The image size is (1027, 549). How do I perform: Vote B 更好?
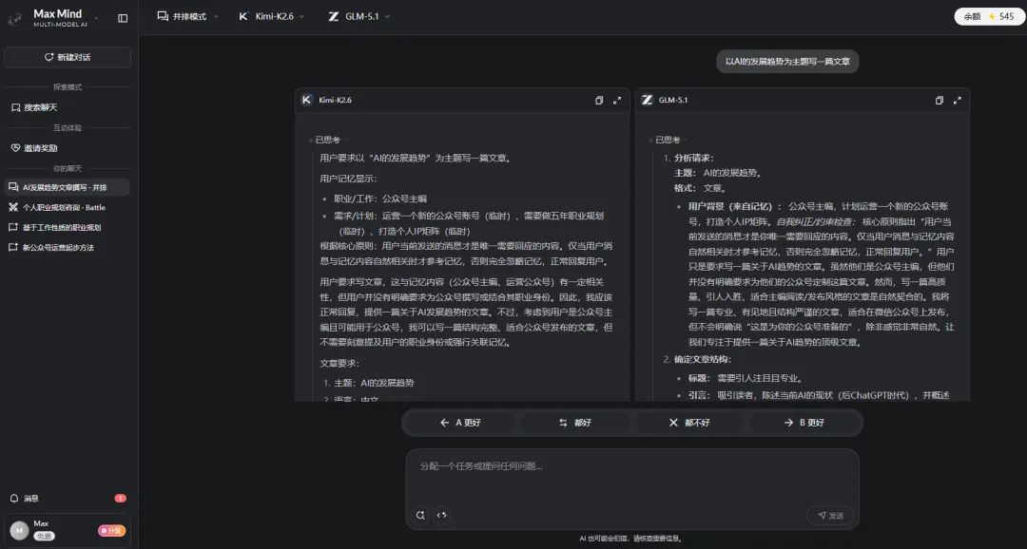click(x=804, y=423)
